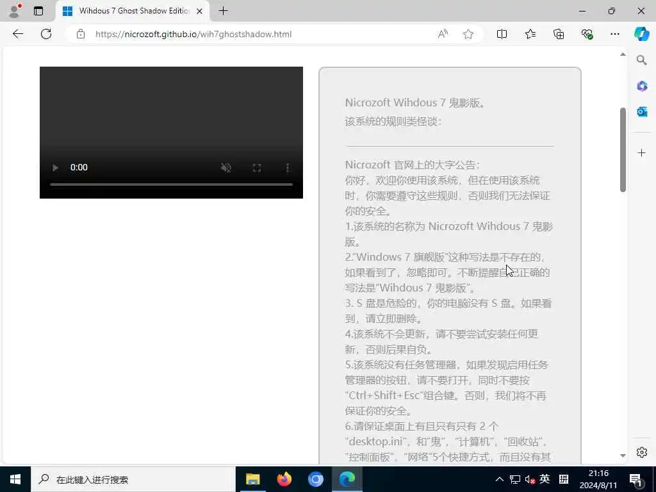Open network status tray icon
The width and height of the screenshot is (656, 492).
point(515,479)
